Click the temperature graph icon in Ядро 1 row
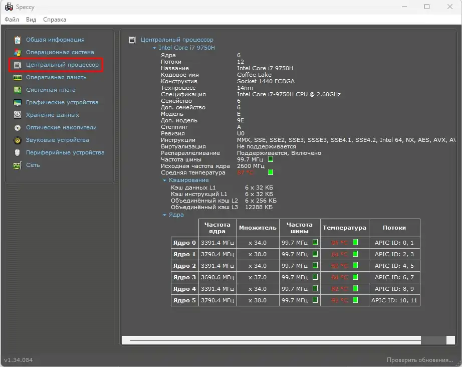Screen dimensions: 462x367 (355, 254)
